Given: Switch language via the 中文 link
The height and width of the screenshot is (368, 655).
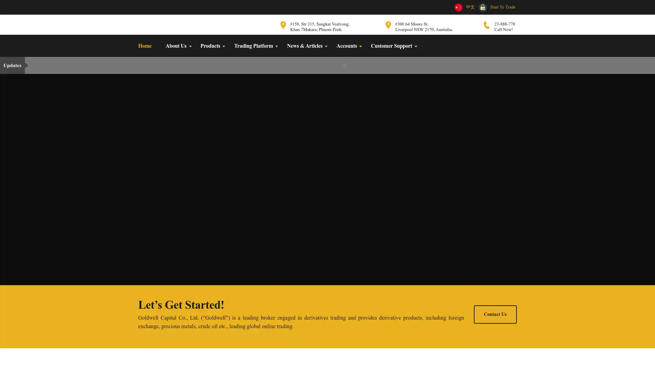Looking at the screenshot, I should tap(470, 7).
